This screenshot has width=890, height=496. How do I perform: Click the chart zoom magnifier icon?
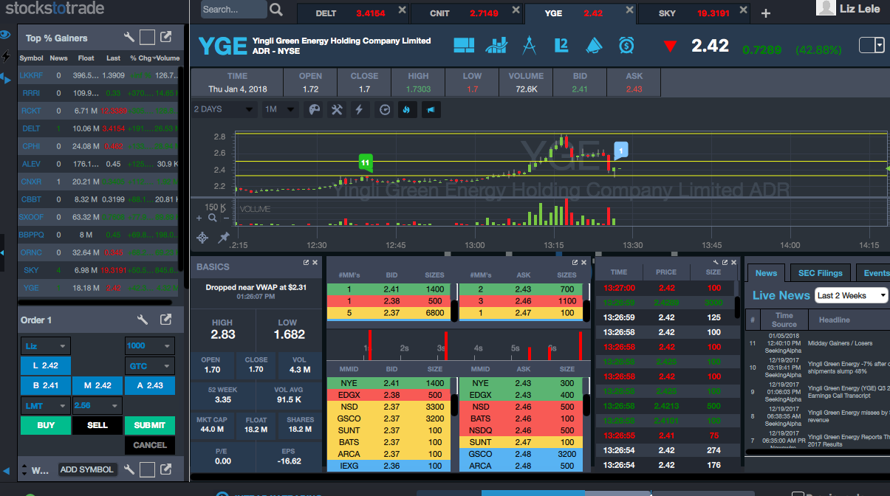[x=213, y=218]
